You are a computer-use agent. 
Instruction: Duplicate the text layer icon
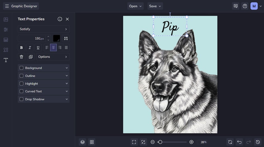pyautogui.click(x=30, y=57)
